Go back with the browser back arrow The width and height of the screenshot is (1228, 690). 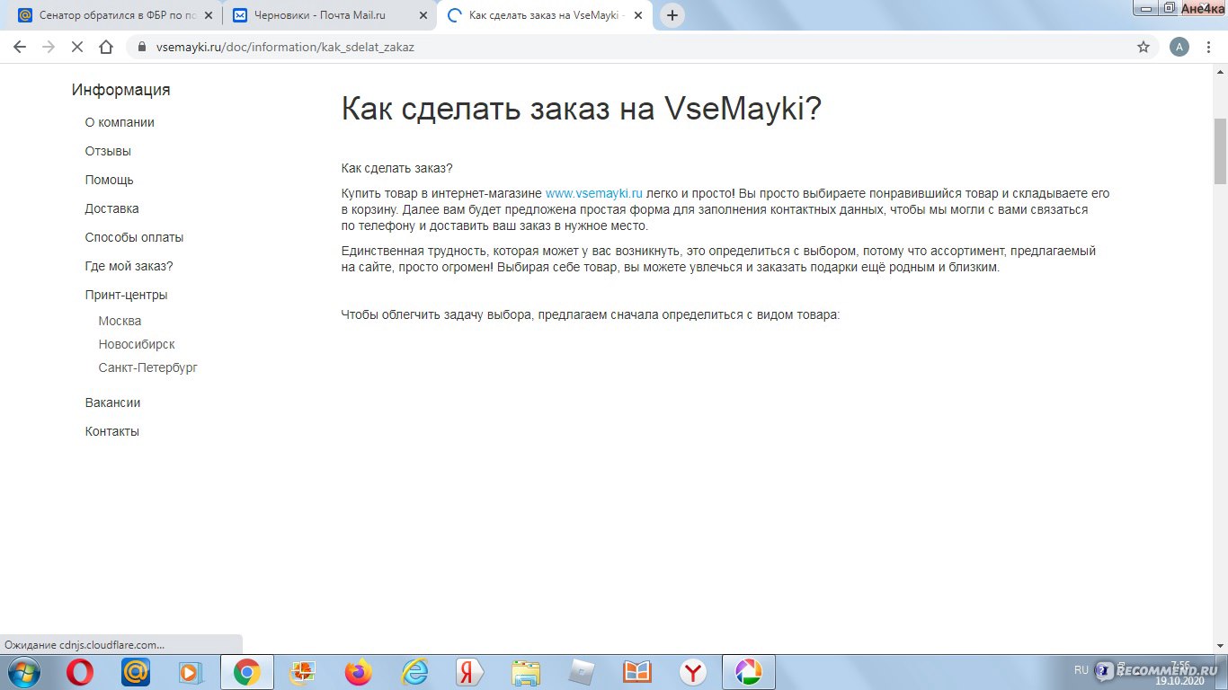[20, 47]
